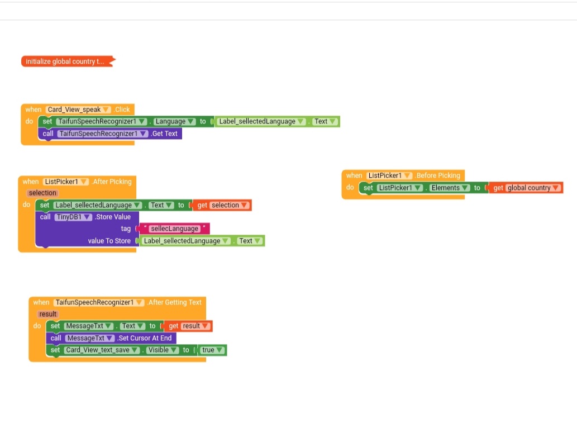The height and width of the screenshot is (433, 577).
Task: Open ListPicker1 dropdown in After Picking event
Action: tap(65, 182)
